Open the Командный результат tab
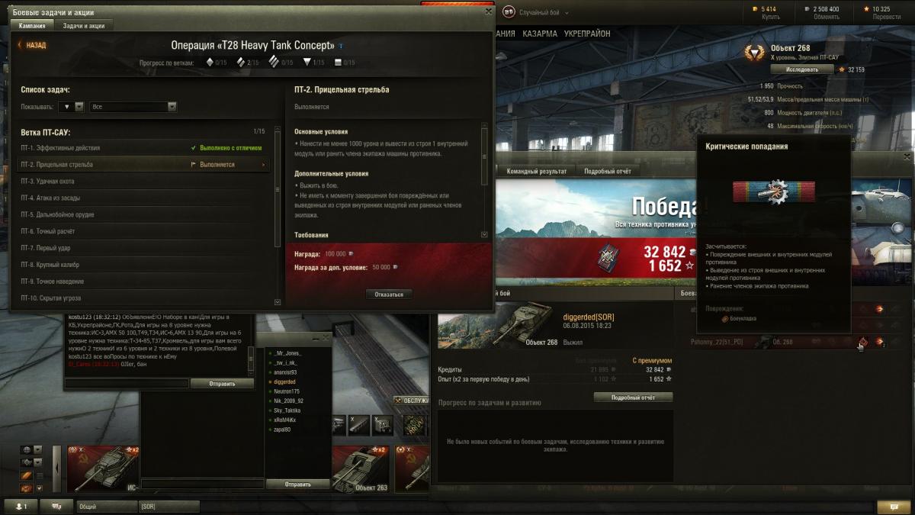The image size is (915, 515). (537, 171)
